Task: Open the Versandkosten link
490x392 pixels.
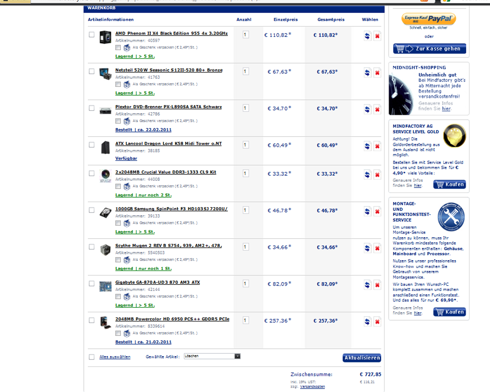Action: coord(312,387)
